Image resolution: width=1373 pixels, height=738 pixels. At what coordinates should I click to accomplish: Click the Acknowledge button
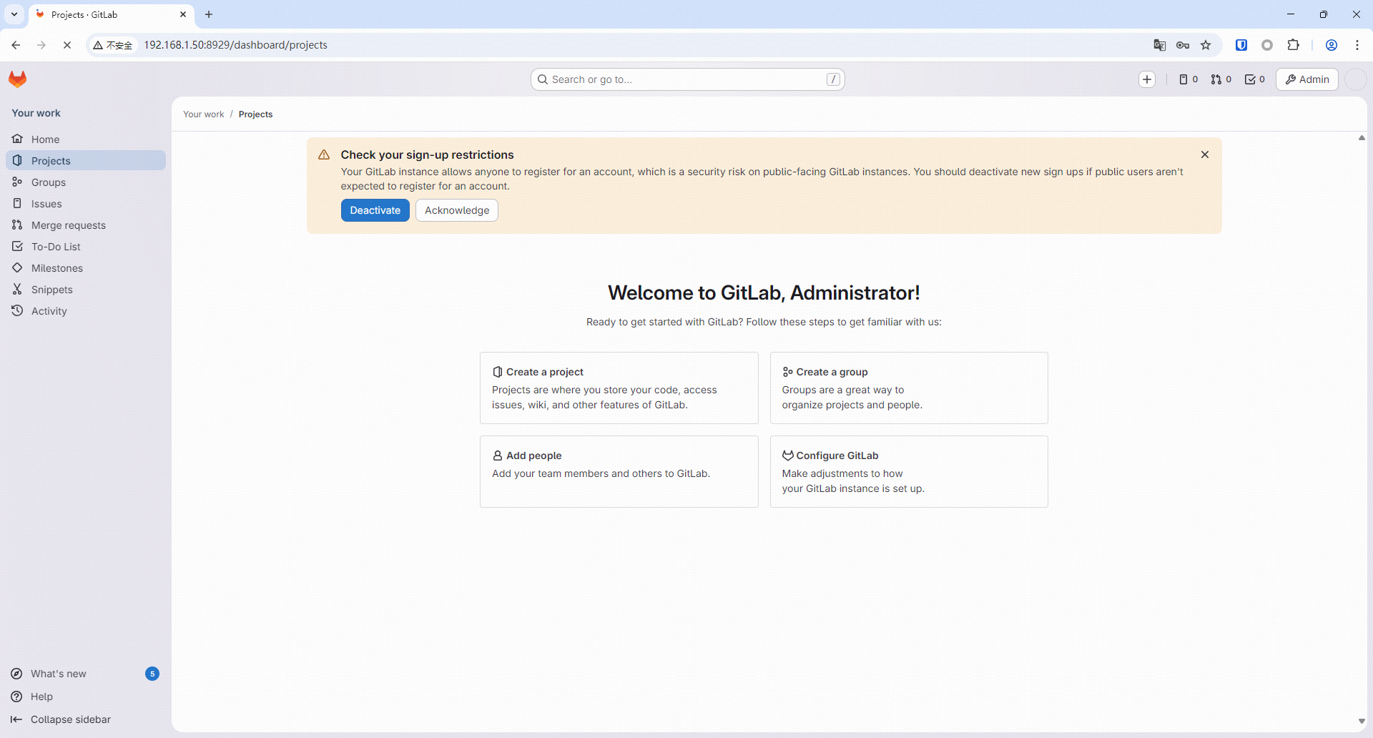pos(457,210)
